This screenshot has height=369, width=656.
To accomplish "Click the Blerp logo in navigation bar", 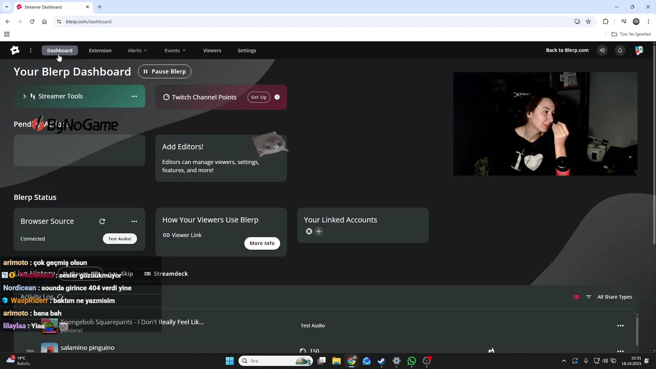I will pyautogui.click(x=15, y=50).
